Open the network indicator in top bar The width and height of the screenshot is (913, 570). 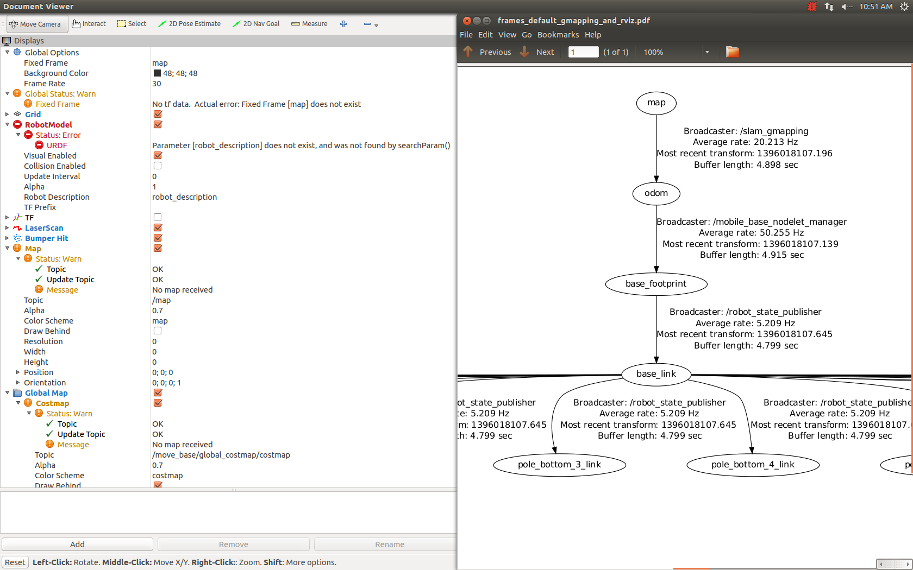pyautogui.click(x=829, y=7)
